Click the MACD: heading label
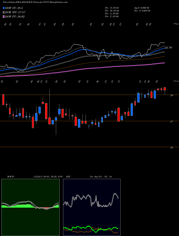Viewport: 179px width, 236px height. [x=10, y=177]
